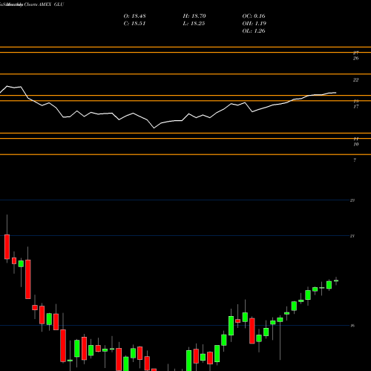Screen dimensions: 371x371
Task: Click the 'OC: 0.16' value
Action: [254, 16]
